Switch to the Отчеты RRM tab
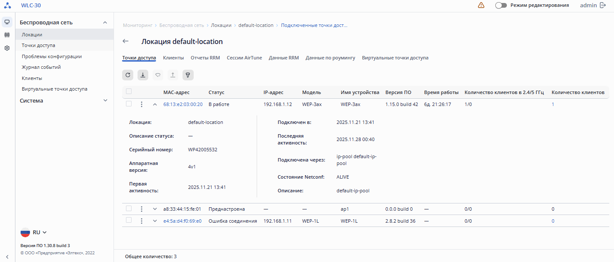This screenshot has width=614, height=262. point(205,58)
